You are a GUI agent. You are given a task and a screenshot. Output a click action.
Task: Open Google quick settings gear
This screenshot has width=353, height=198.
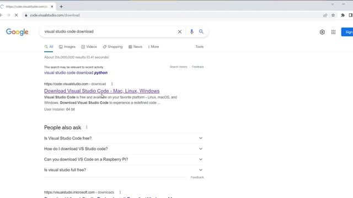coord(322,32)
